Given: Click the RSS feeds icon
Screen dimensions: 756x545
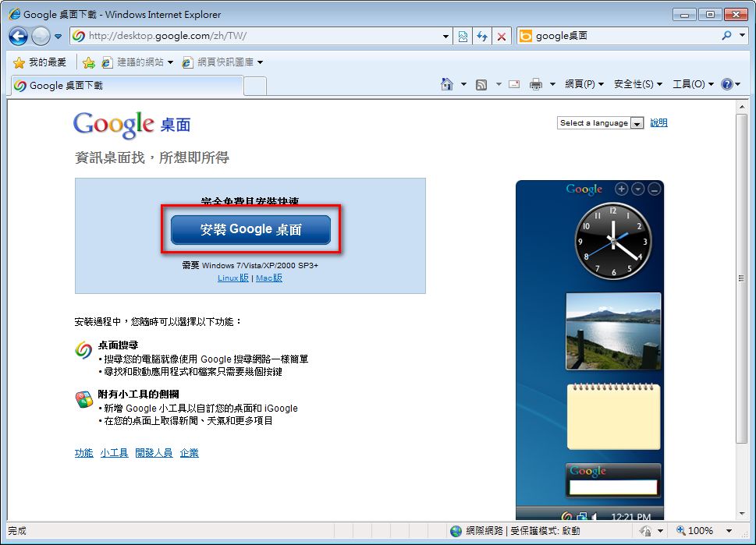Looking at the screenshot, I should click(x=481, y=85).
